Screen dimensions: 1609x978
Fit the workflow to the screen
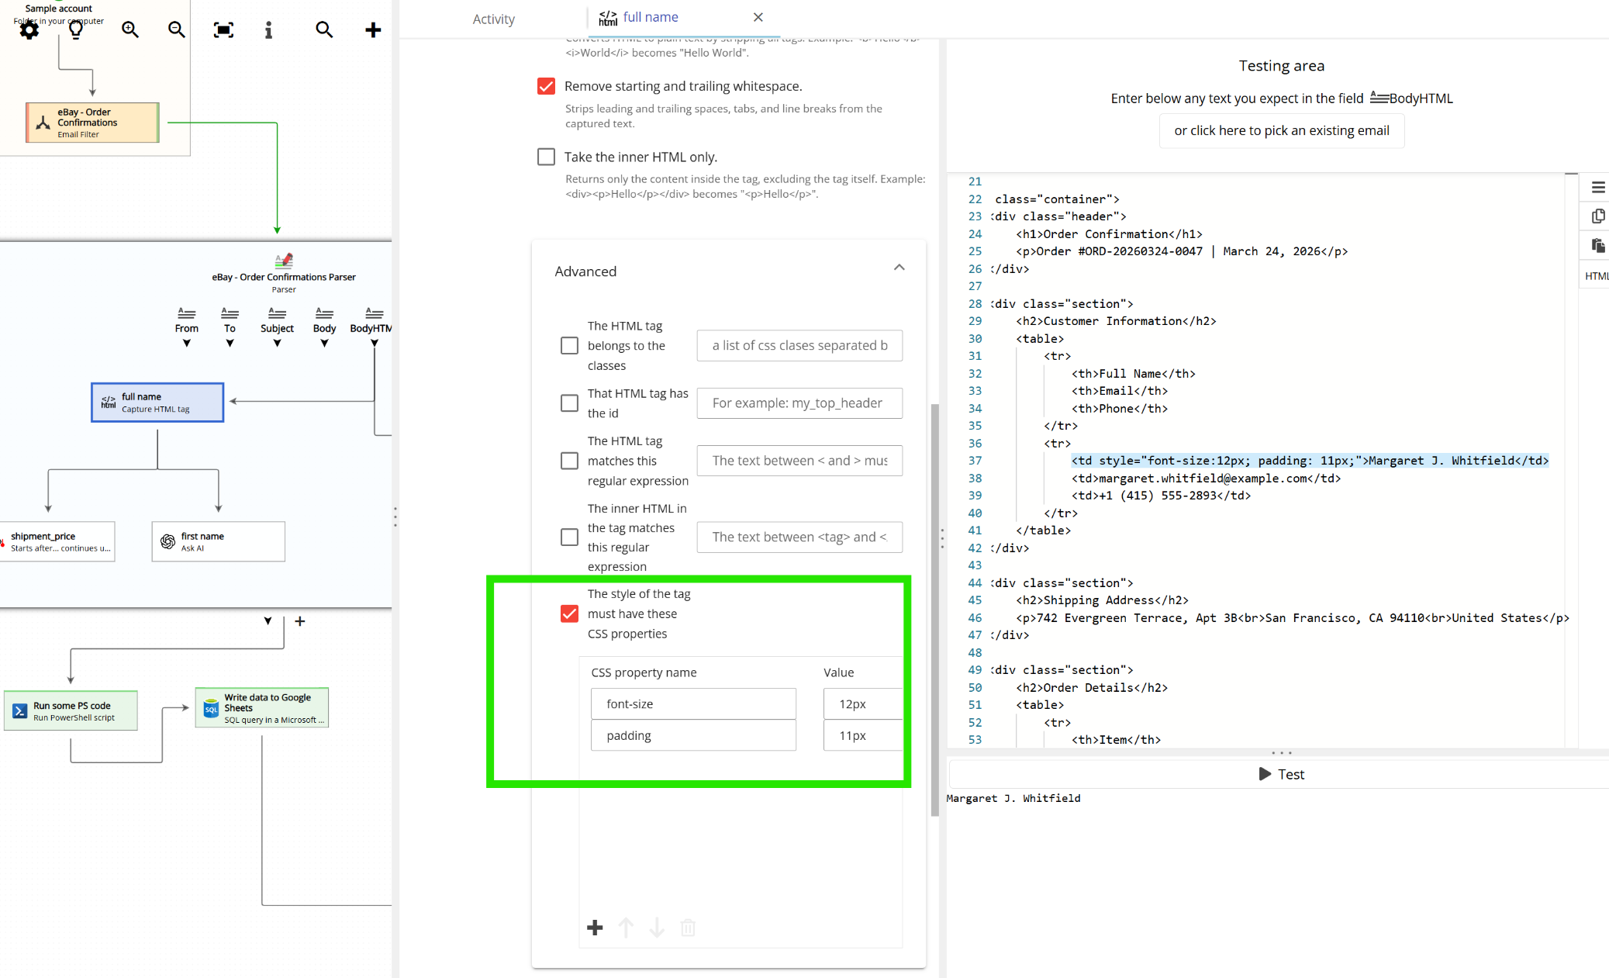coord(223,29)
